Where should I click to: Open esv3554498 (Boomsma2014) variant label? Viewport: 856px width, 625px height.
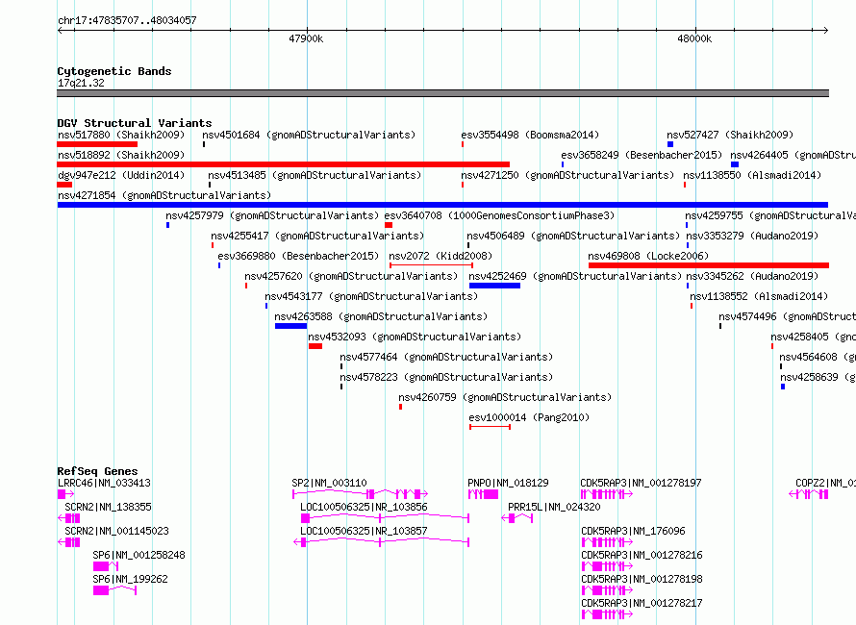(x=530, y=135)
